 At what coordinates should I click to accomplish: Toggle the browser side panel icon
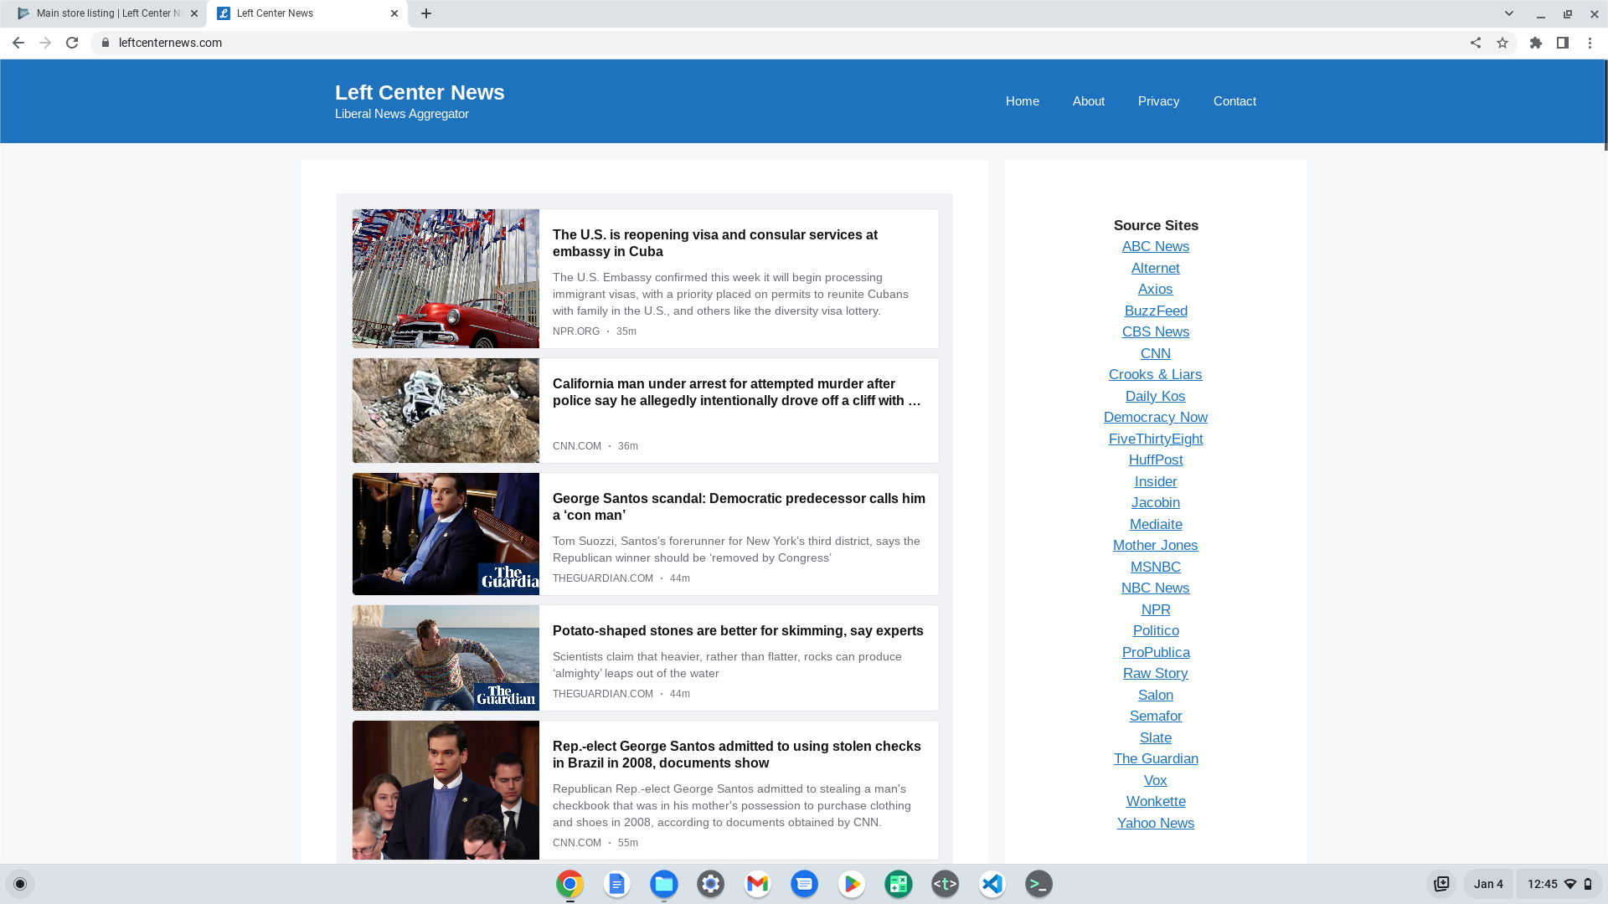click(x=1563, y=43)
